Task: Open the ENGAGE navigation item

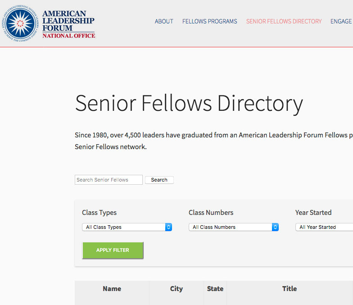Action: pos(341,22)
